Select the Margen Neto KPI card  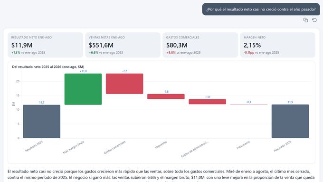(278, 45)
